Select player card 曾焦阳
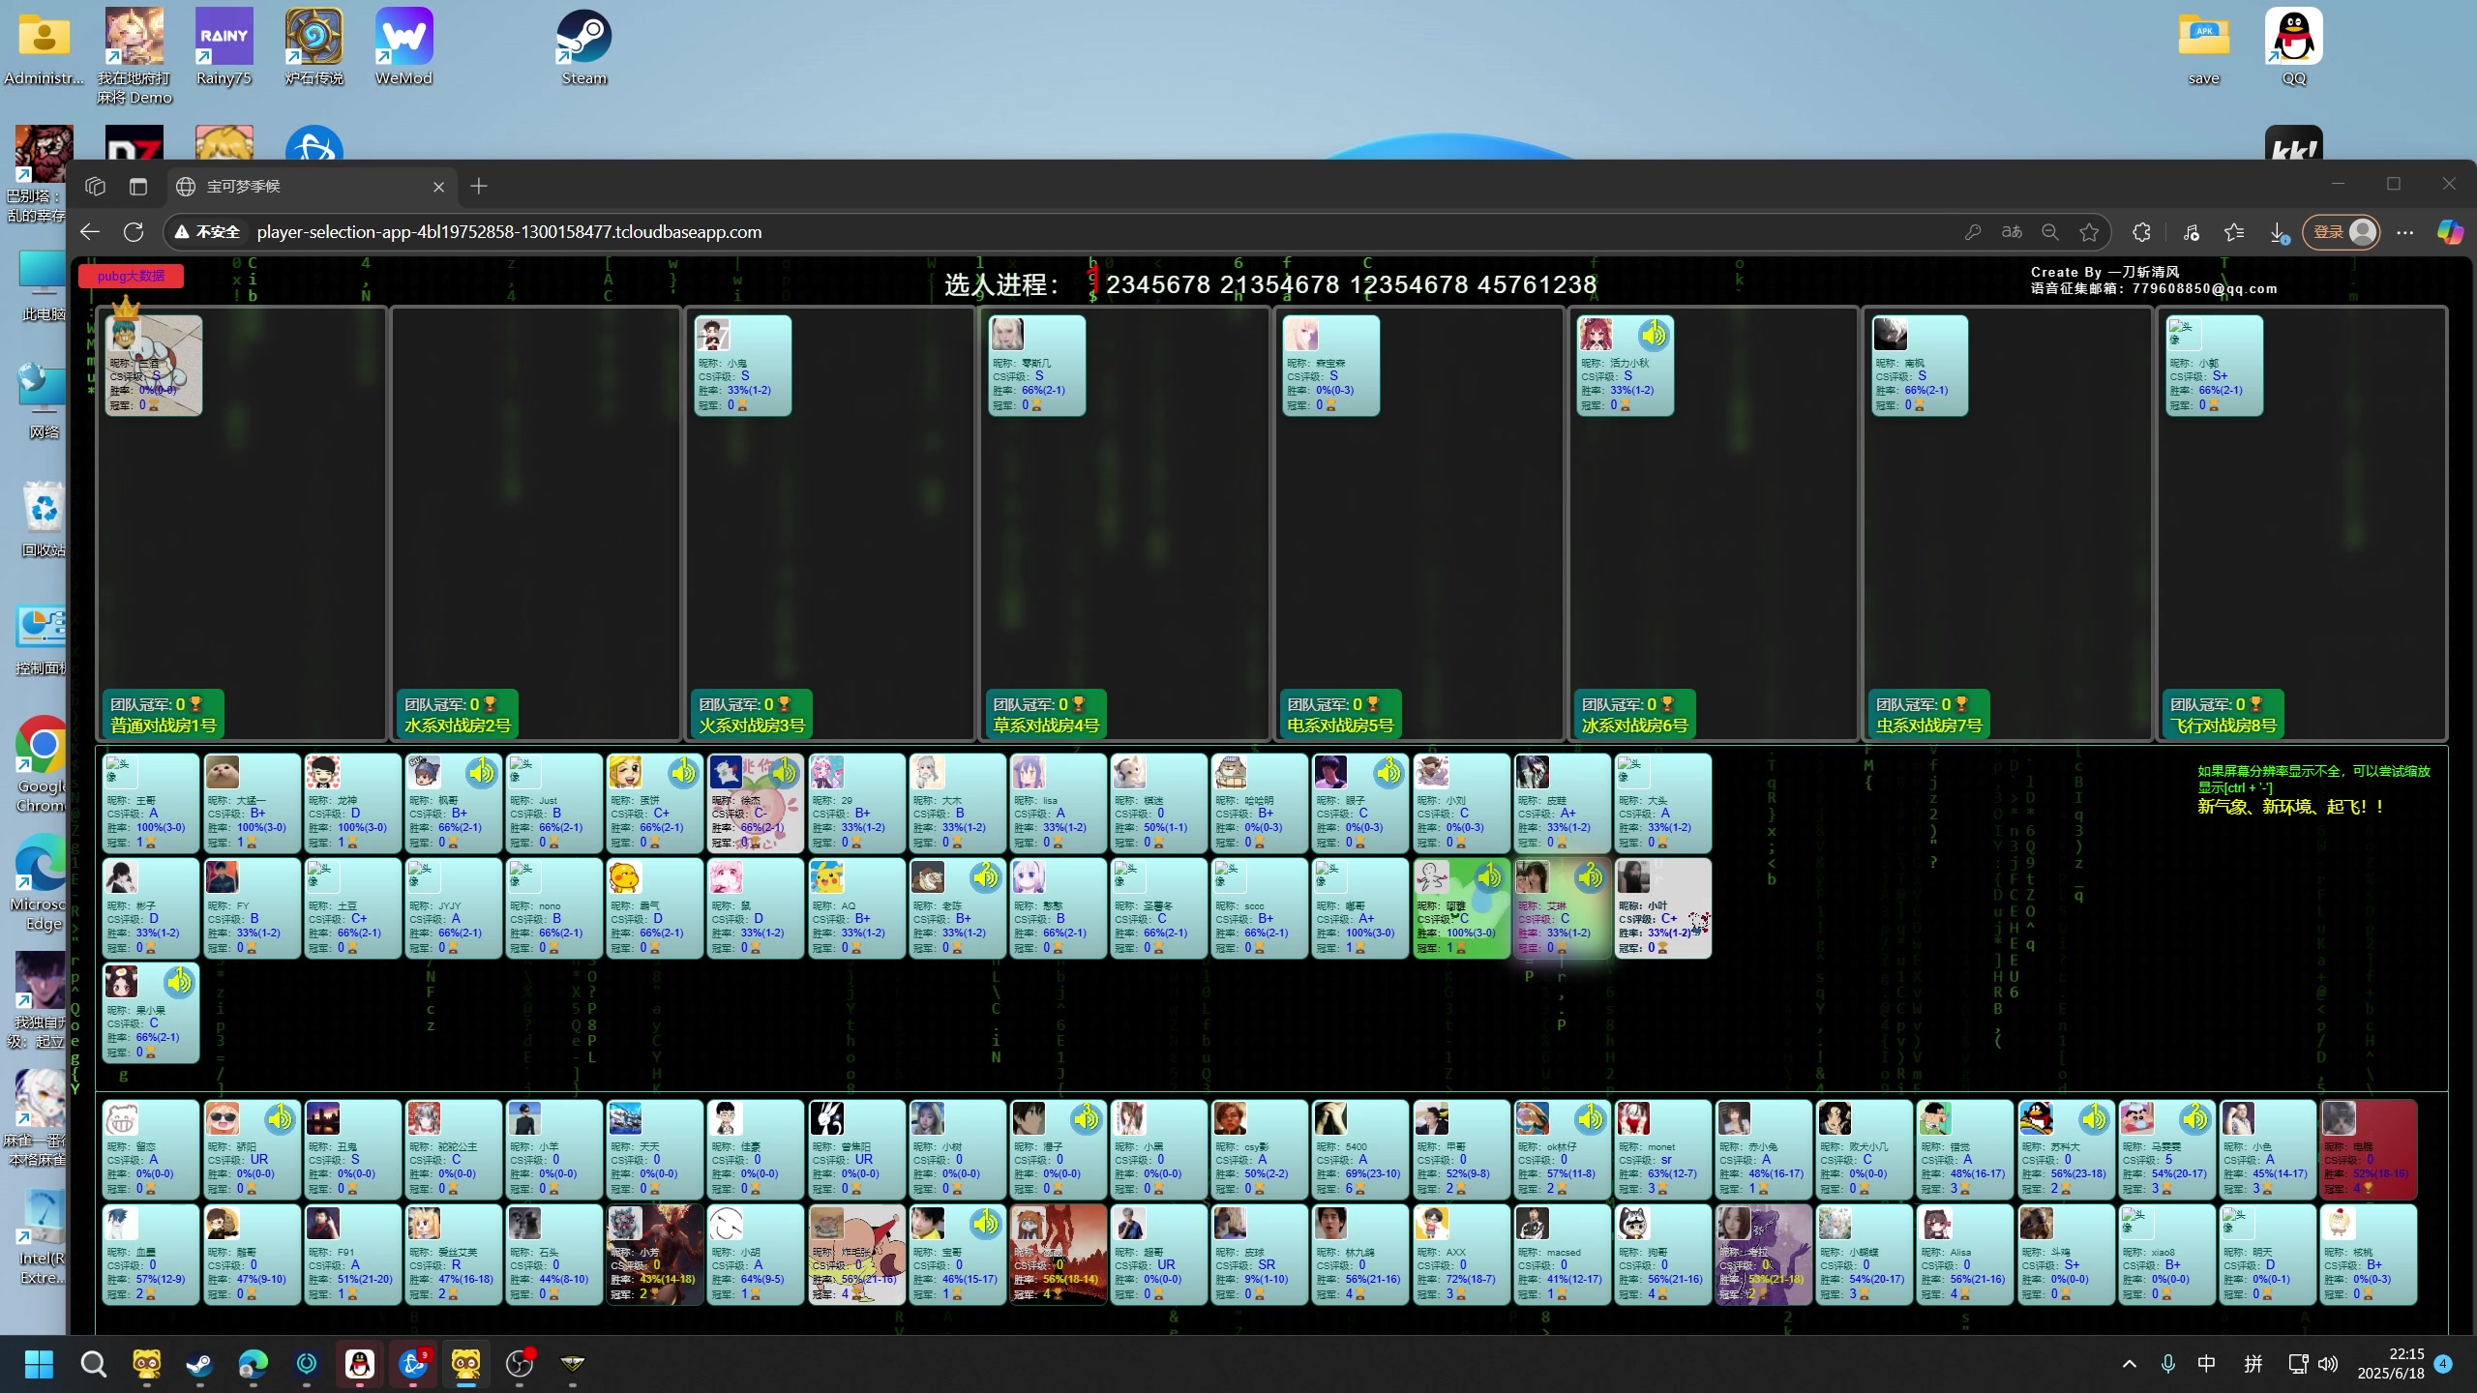 click(856, 1150)
